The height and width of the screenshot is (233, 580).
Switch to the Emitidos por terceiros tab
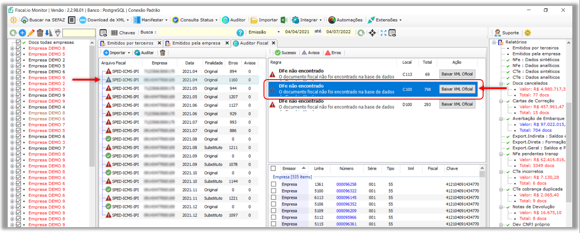130,43
